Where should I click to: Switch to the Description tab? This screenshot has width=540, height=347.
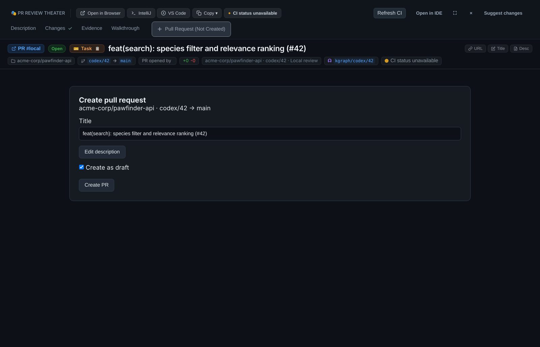23,28
